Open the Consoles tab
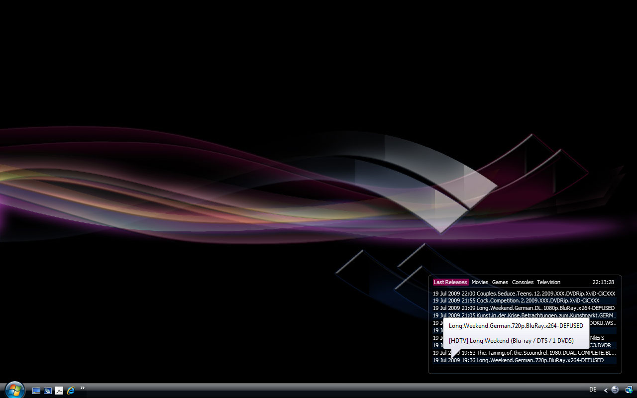 pyautogui.click(x=523, y=282)
